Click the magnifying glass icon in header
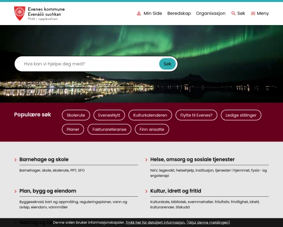 pos(233,13)
